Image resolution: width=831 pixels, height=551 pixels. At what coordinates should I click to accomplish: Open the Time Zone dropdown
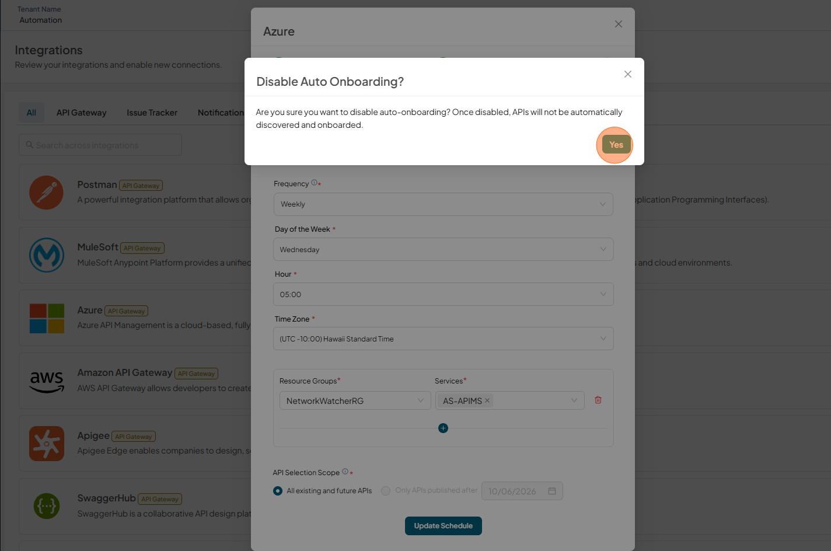tap(443, 339)
